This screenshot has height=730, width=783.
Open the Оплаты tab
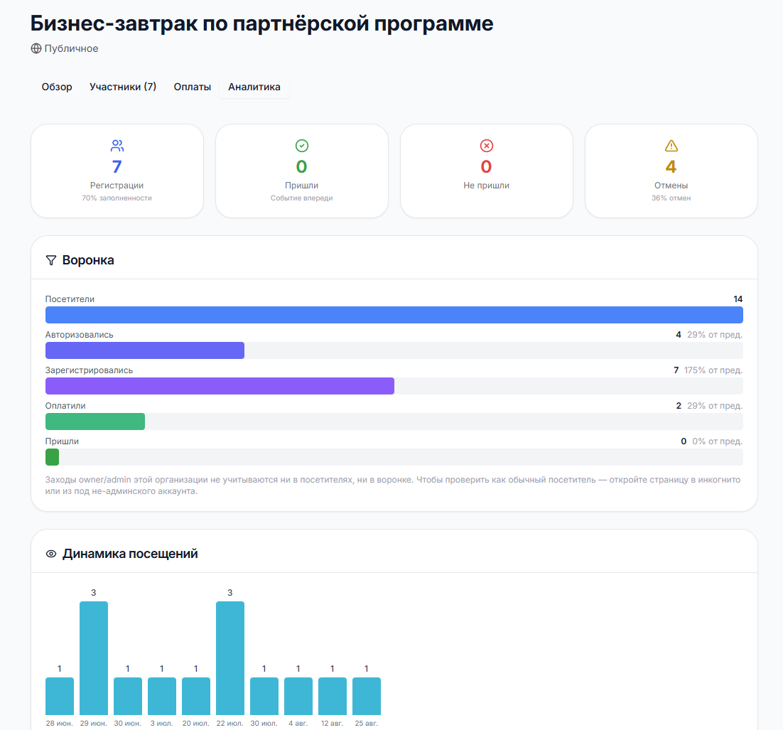(193, 87)
